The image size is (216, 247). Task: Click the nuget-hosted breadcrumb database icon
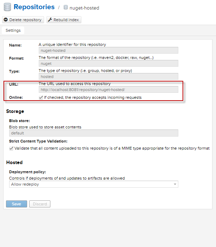click(66, 7)
